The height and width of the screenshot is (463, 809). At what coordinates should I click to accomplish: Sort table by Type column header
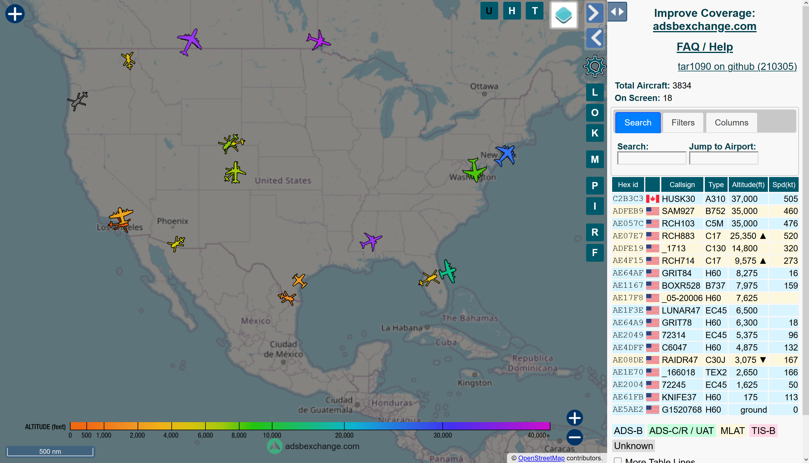point(716,185)
